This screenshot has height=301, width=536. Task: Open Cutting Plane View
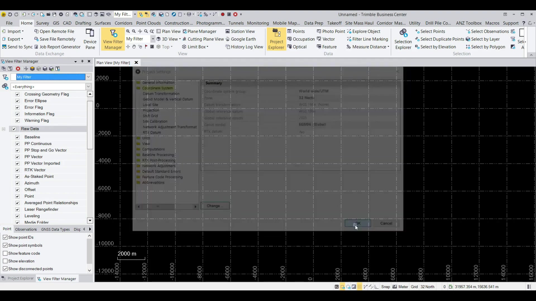(203, 39)
